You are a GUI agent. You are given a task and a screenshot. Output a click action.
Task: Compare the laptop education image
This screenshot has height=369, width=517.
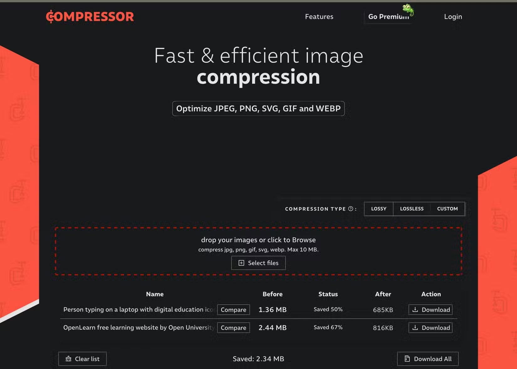[x=233, y=309]
